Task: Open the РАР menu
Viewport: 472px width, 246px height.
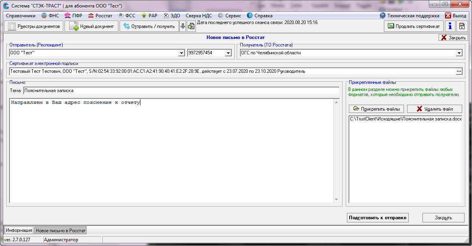Action: 149,16
